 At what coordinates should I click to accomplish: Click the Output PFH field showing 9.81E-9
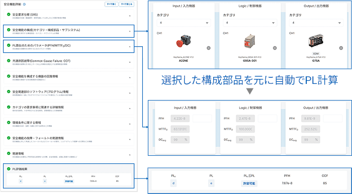coord(311,119)
